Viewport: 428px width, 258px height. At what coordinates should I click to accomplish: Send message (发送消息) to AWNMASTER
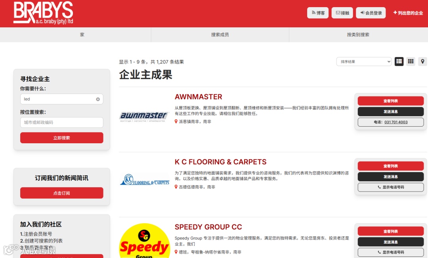(x=391, y=112)
